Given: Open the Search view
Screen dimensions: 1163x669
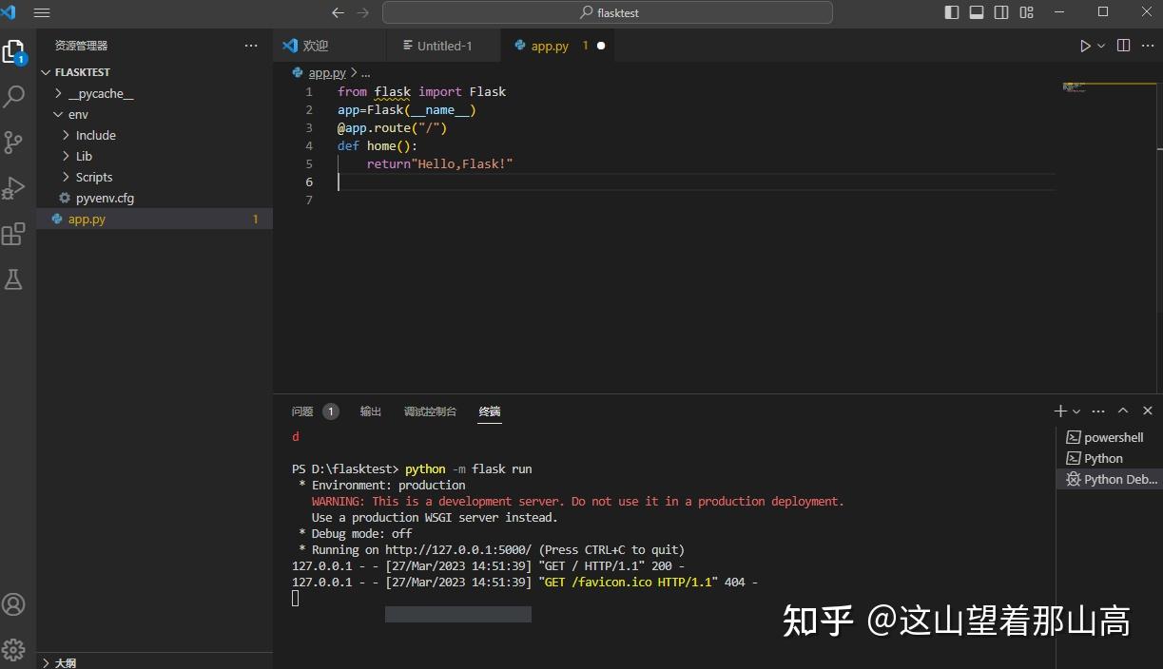Looking at the screenshot, I should (14, 95).
